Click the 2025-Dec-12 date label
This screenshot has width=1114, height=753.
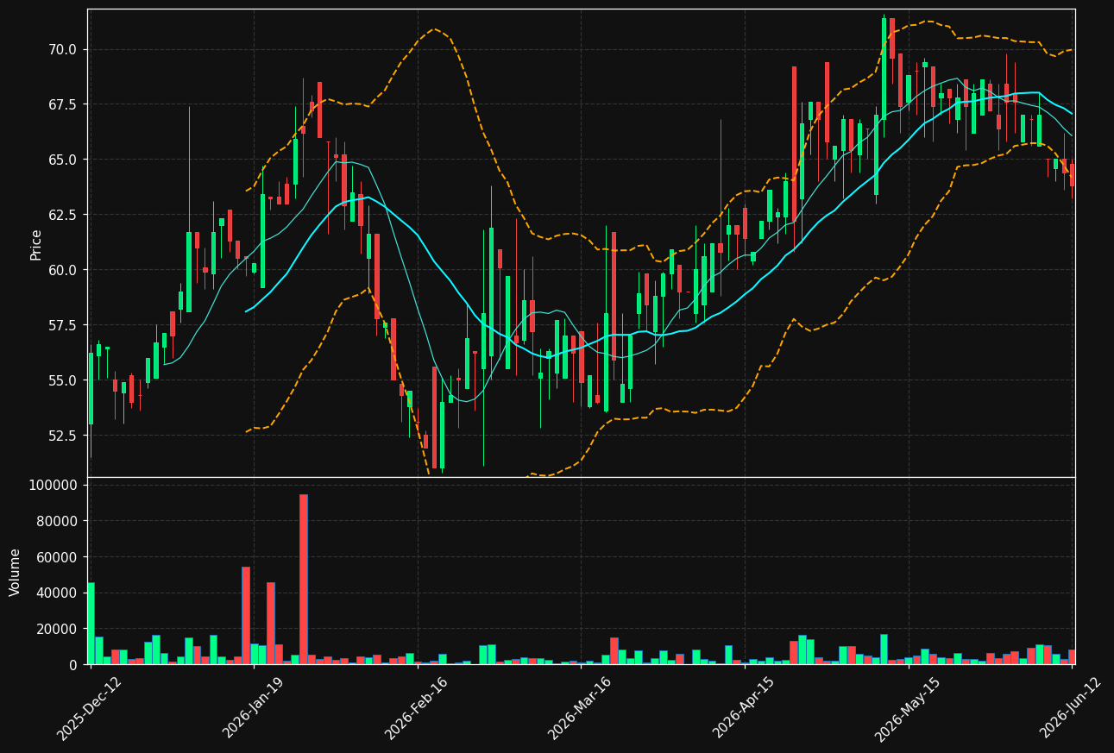click(x=90, y=707)
